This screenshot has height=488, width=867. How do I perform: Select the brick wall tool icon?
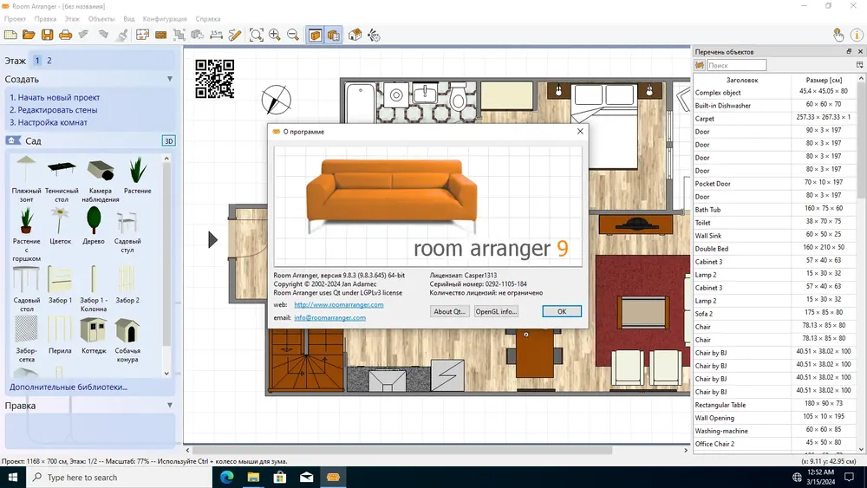tap(161, 35)
